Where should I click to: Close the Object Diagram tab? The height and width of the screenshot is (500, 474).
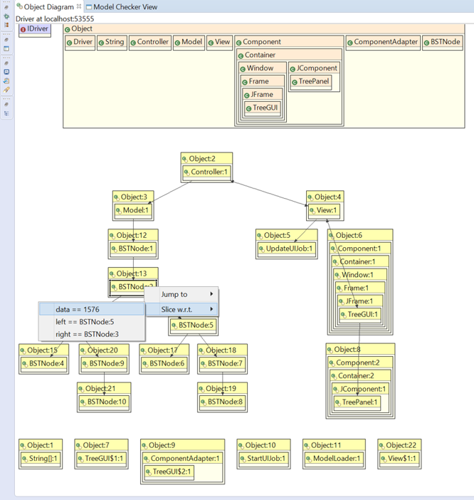tap(79, 6)
